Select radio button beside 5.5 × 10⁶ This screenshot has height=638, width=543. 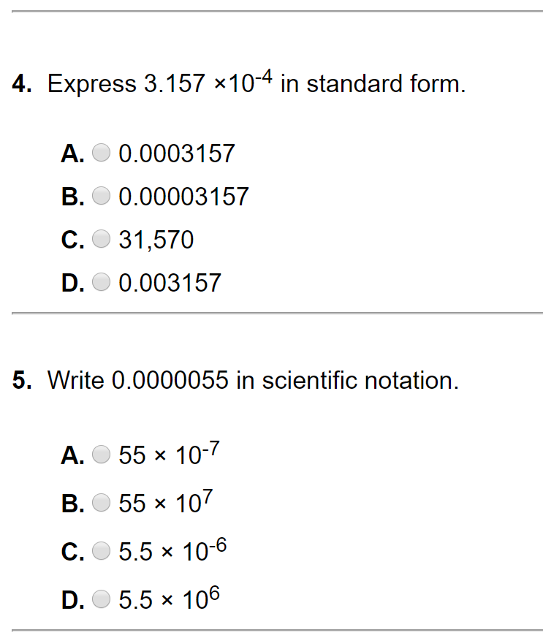click(102, 601)
